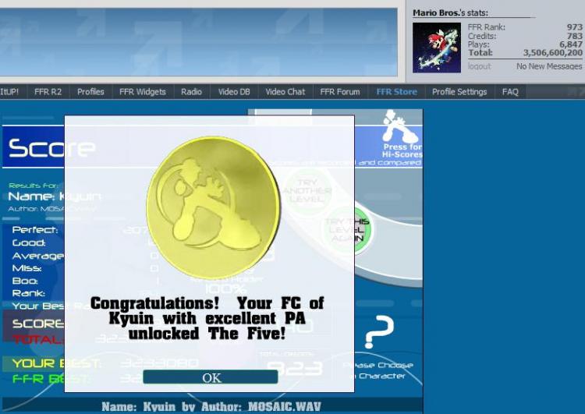Click the logout link

click(x=479, y=66)
